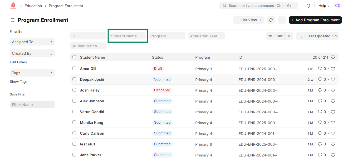Image resolution: width=353 pixels, height=162 pixels.
Task: Tick the checkbox for Varun Gandhi
Action: tap(74, 112)
